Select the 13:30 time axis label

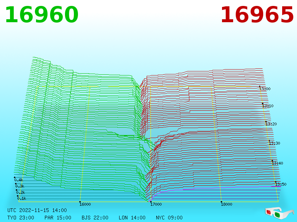[274, 143]
